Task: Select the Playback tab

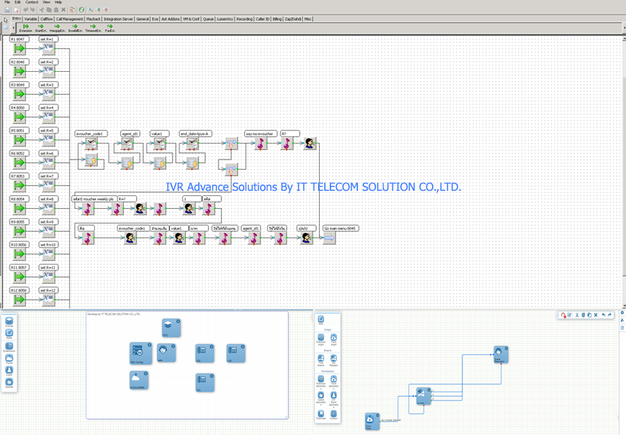Action: (94, 19)
